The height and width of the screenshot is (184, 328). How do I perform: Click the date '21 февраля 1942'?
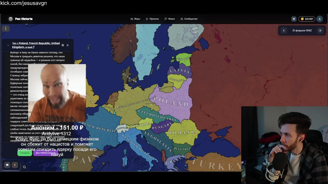pos(302,30)
